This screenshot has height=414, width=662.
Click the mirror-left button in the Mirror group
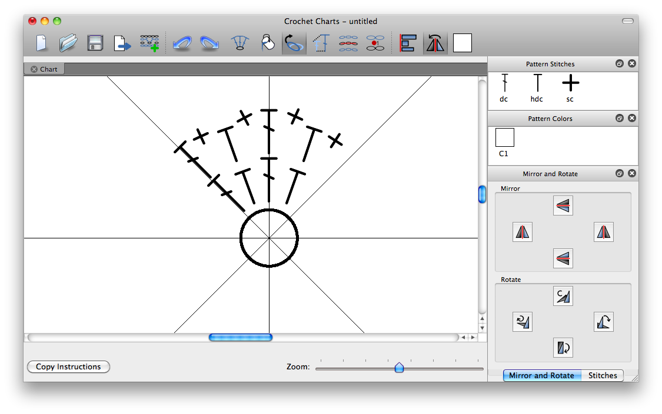pyautogui.click(x=523, y=232)
